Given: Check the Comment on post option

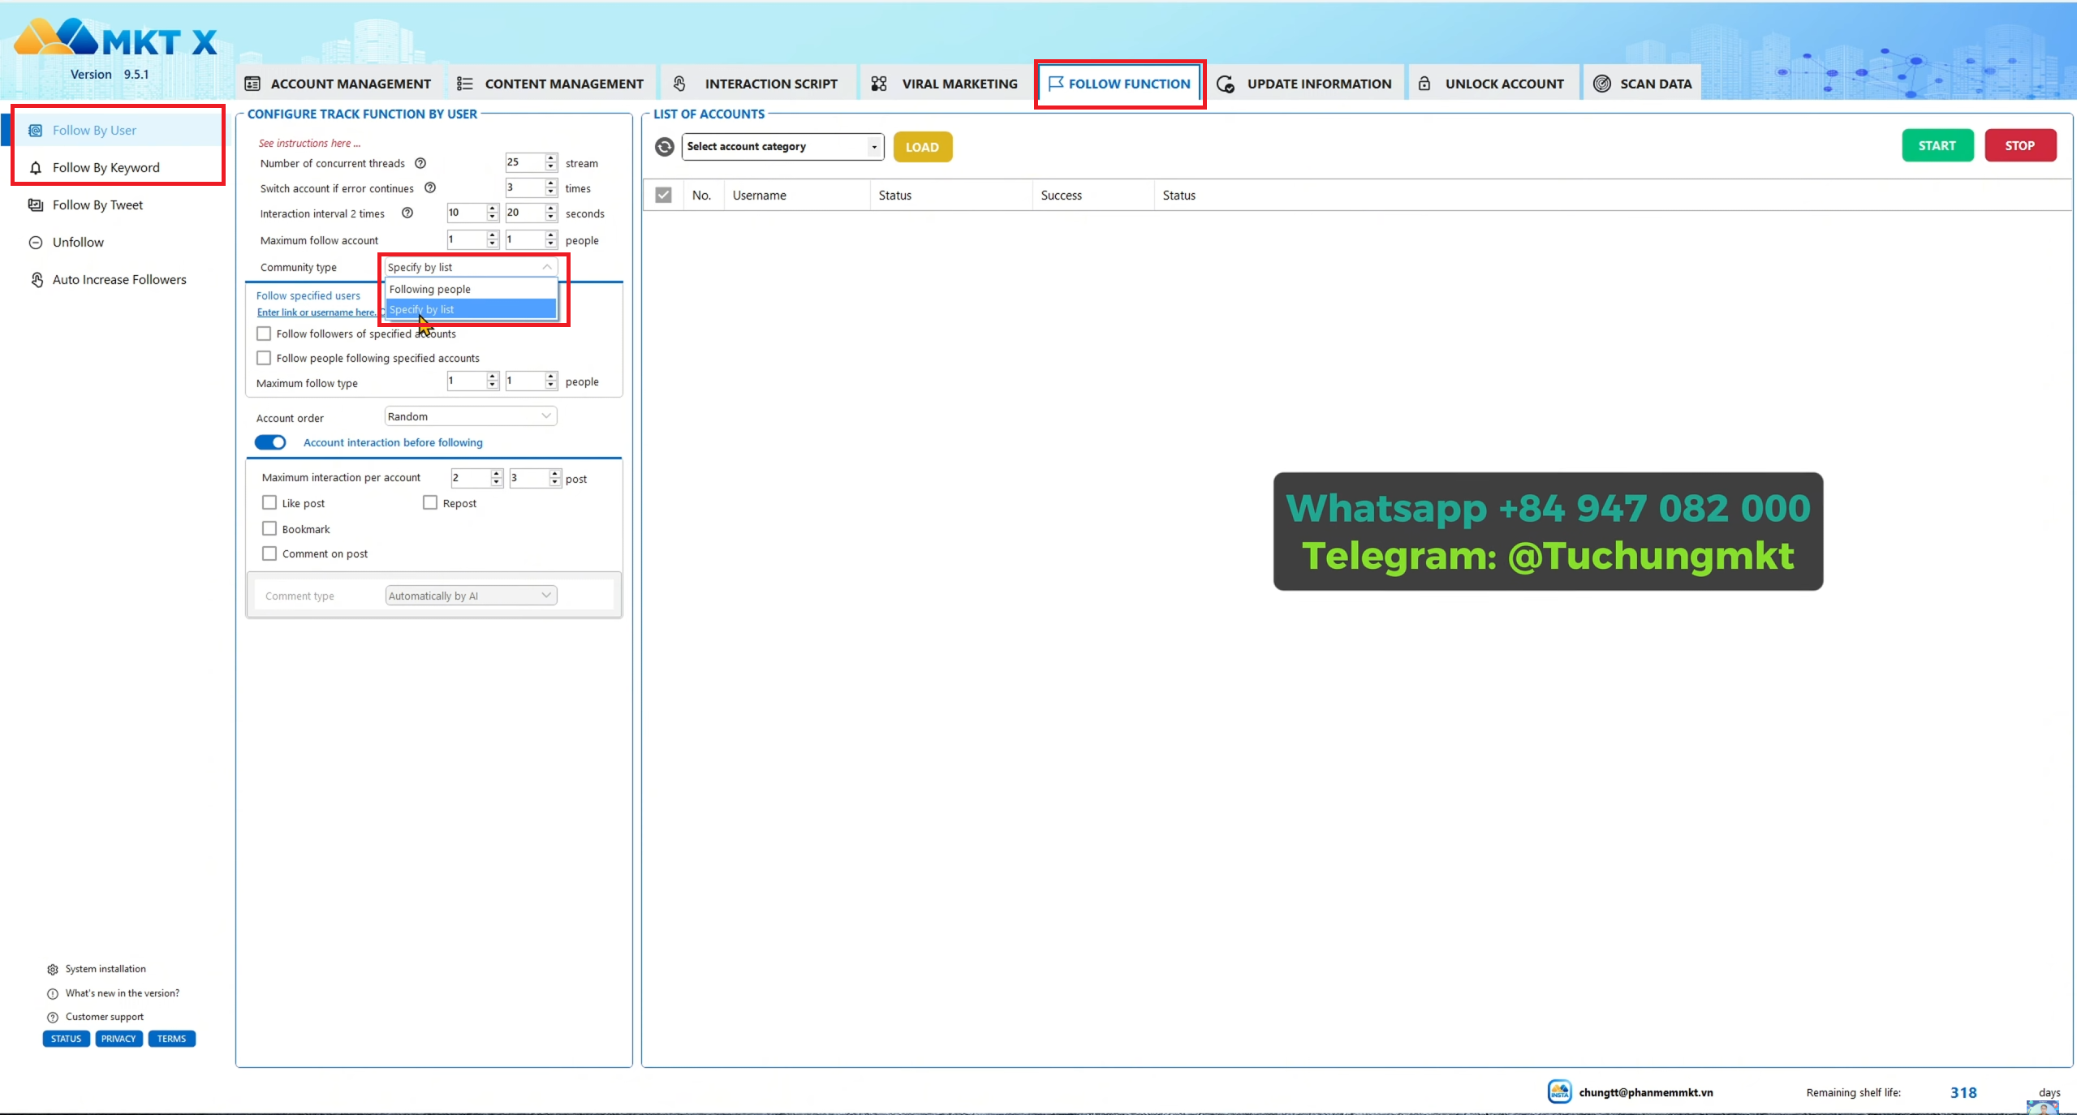Looking at the screenshot, I should [x=269, y=553].
